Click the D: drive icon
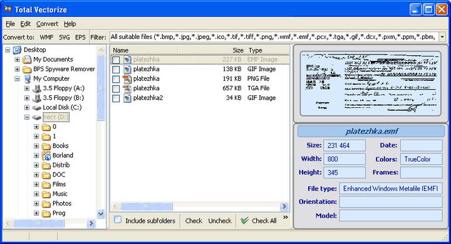451x244 pixels. [x=37, y=117]
